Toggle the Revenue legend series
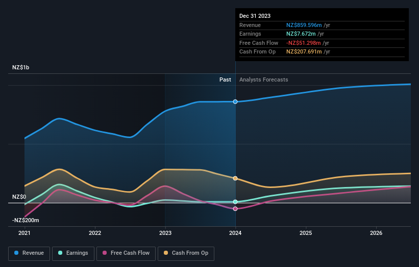 [29, 253]
